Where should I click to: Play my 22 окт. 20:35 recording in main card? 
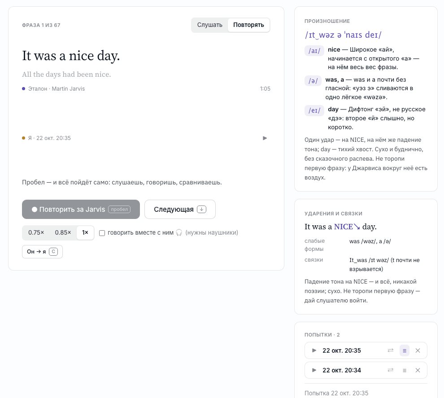[x=265, y=138]
